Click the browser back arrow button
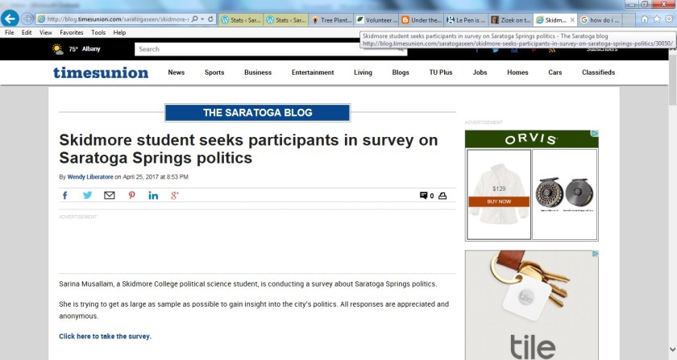This screenshot has height=360, width=677. pyautogui.click(x=10, y=19)
